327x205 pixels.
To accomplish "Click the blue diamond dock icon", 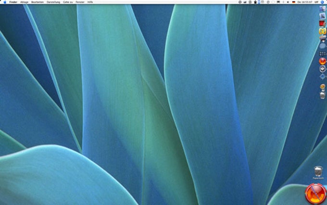I will (322, 77).
